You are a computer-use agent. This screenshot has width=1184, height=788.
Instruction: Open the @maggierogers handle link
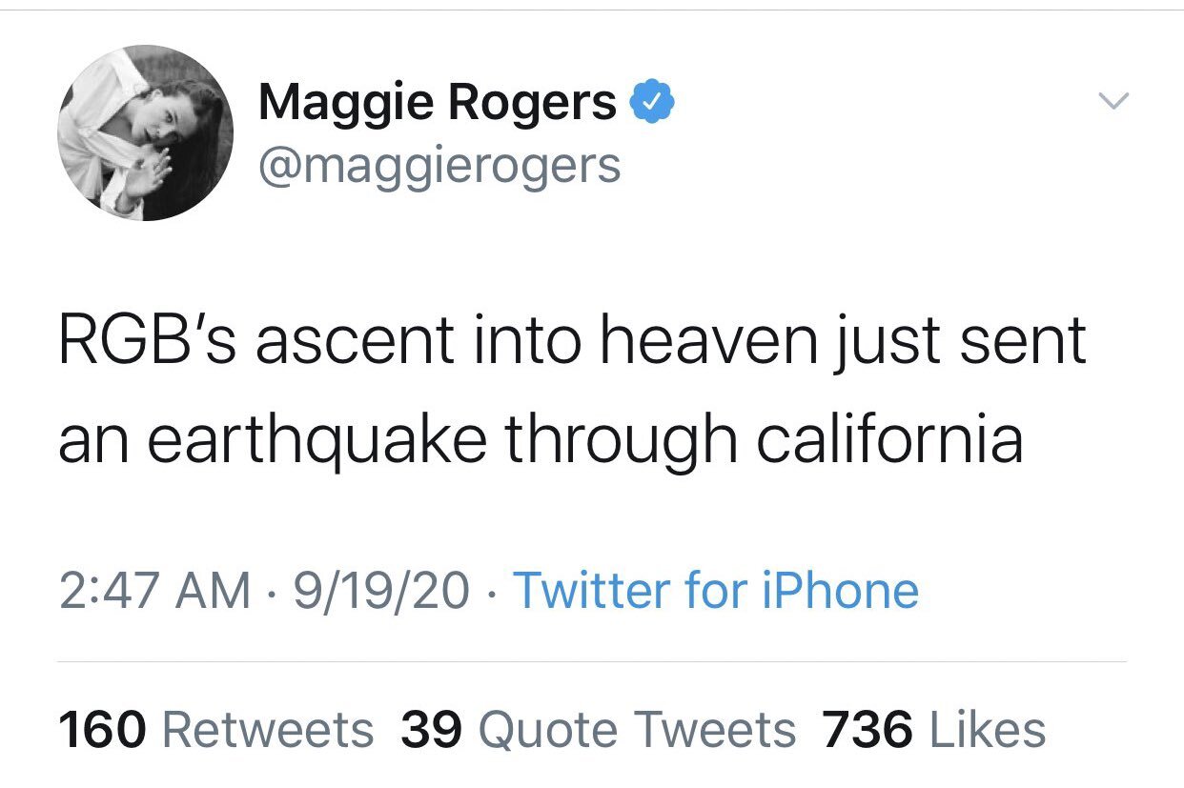[x=439, y=165]
